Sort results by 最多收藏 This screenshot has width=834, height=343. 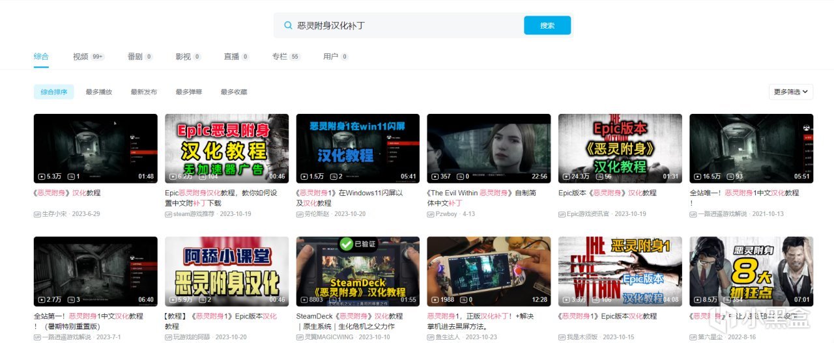click(234, 92)
